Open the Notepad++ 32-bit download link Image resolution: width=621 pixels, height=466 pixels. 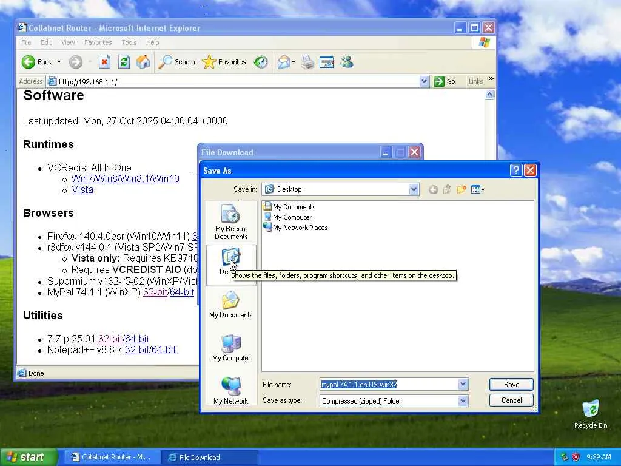click(x=136, y=350)
